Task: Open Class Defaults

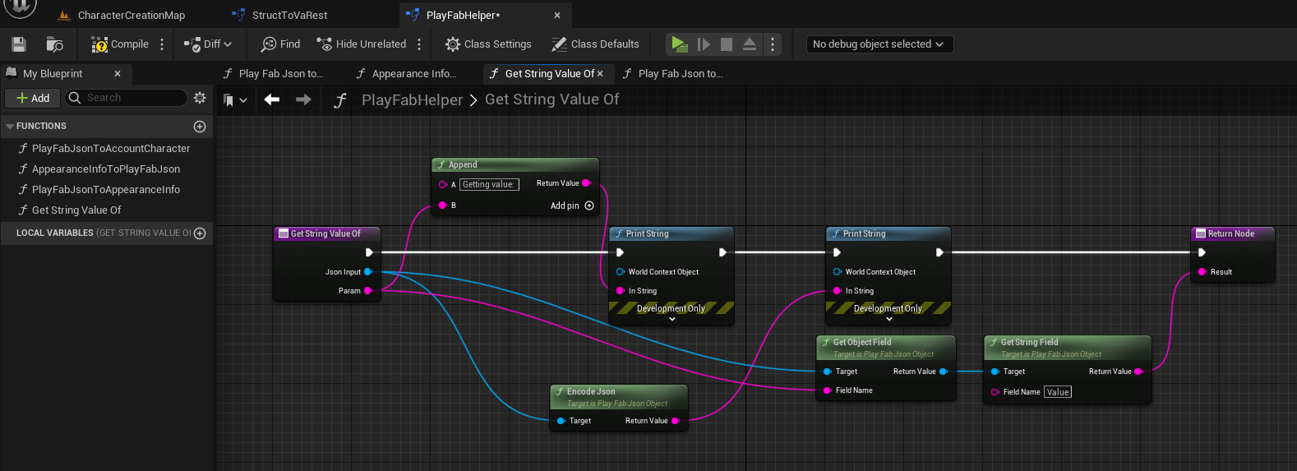Action: coord(595,44)
